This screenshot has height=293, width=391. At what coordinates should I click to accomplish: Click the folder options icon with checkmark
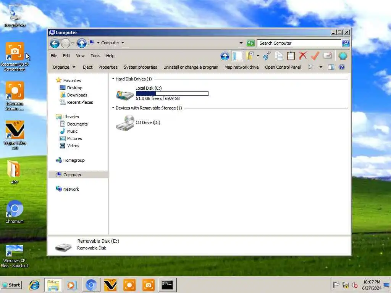(250, 56)
